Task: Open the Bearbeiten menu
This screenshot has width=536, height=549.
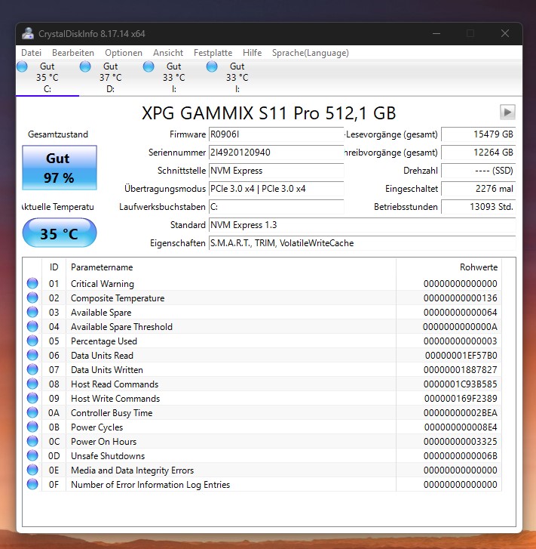Action: (73, 53)
